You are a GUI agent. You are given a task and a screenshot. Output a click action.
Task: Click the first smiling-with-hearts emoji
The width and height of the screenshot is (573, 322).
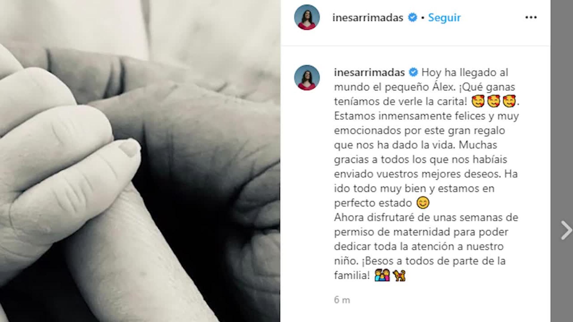[x=478, y=101]
